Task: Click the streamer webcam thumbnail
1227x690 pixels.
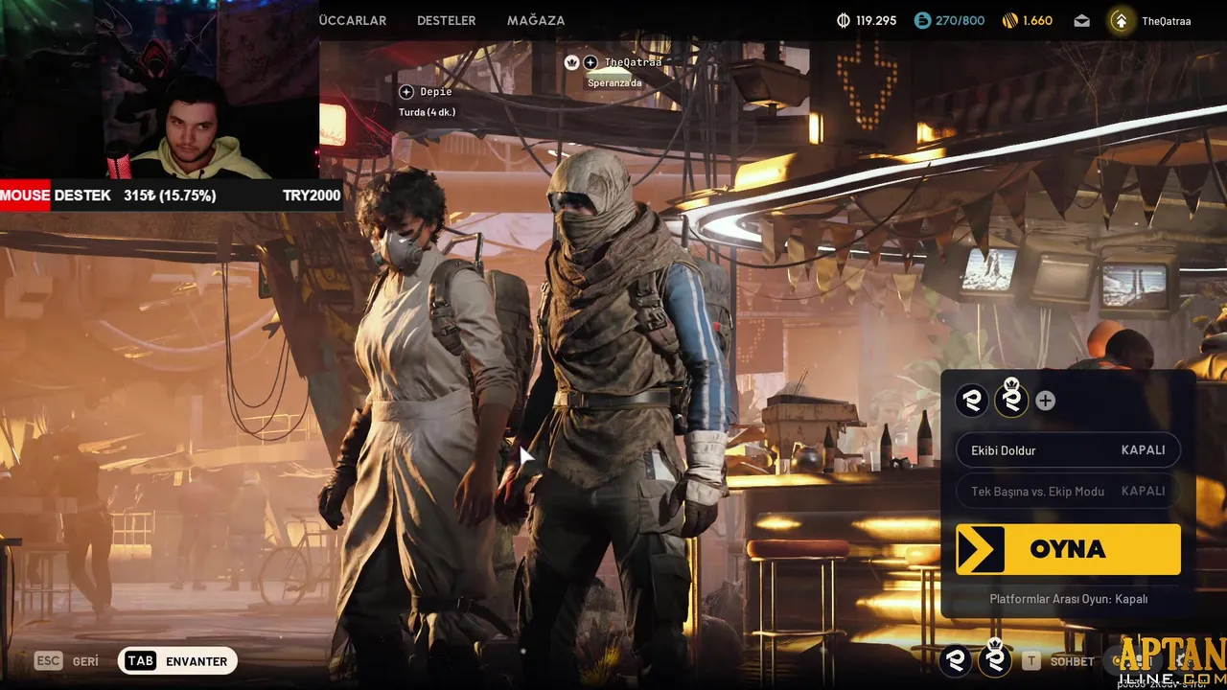Action: tap(159, 90)
